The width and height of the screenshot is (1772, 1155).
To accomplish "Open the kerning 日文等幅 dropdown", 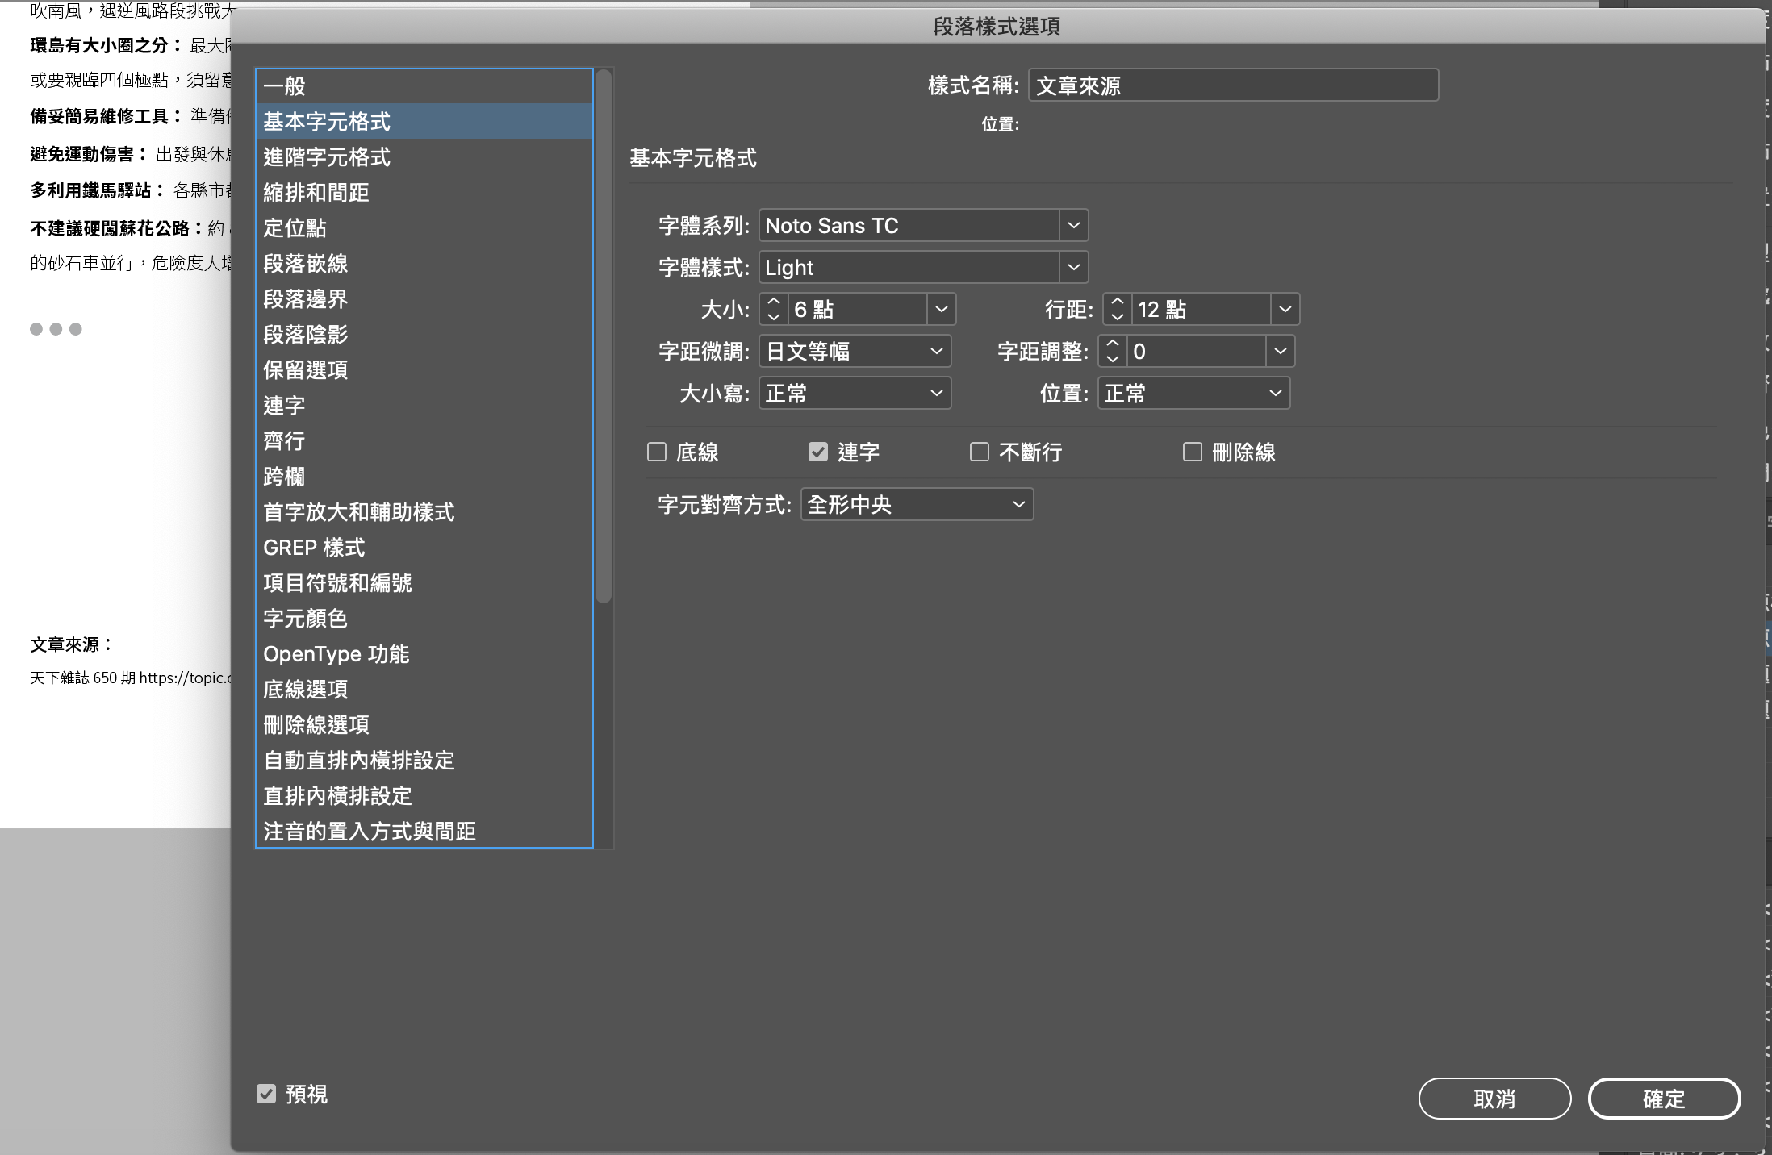I will [x=936, y=352].
